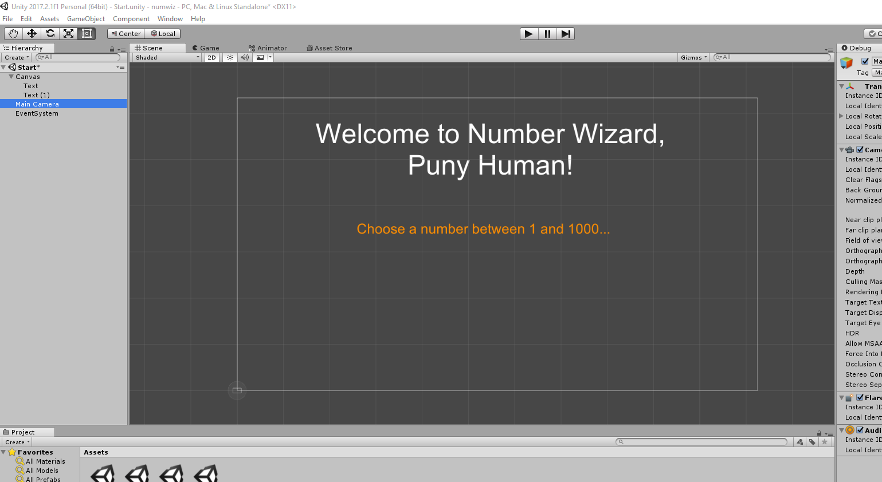Viewport: 882px width, 482px height.
Task: Open Scene view panel options menu
Action: pos(829,50)
